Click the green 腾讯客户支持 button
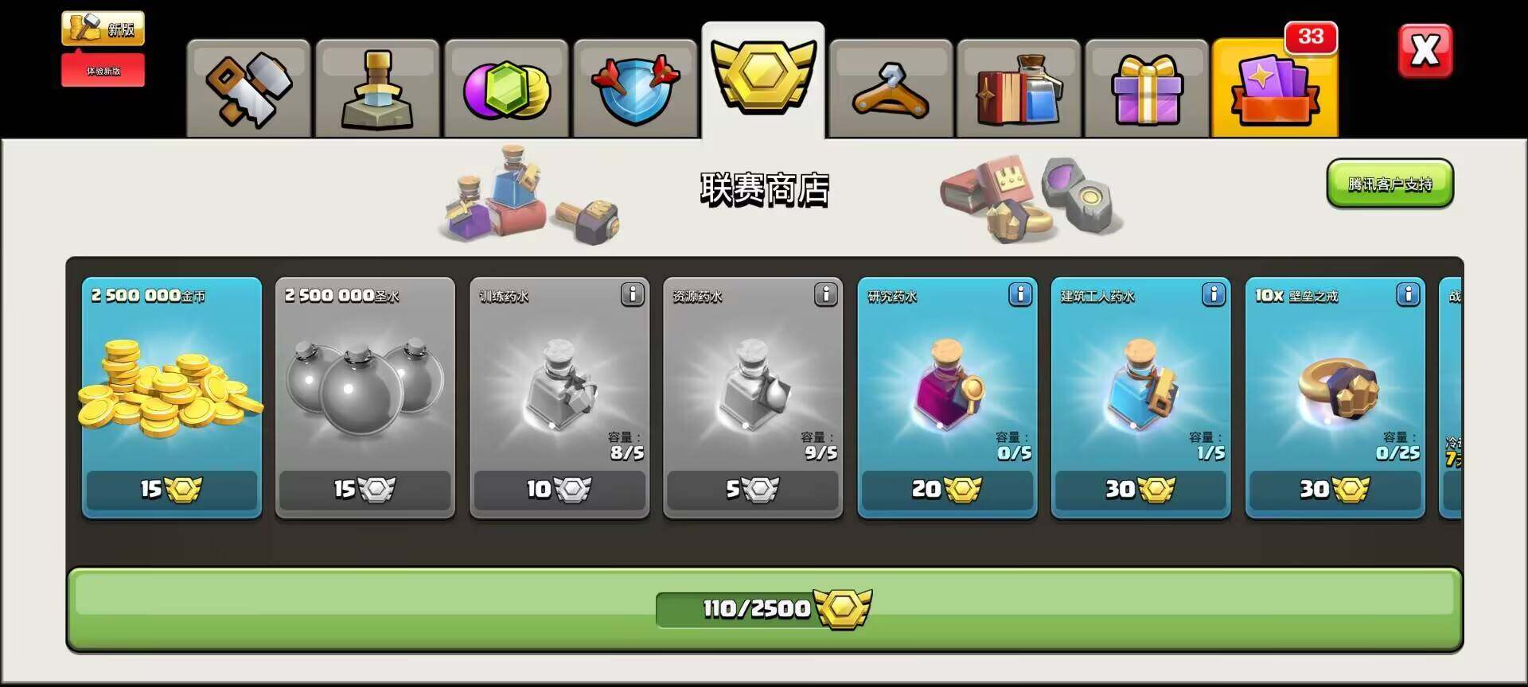The width and height of the screenshot is (1528, 687). tap(1390, 184)
